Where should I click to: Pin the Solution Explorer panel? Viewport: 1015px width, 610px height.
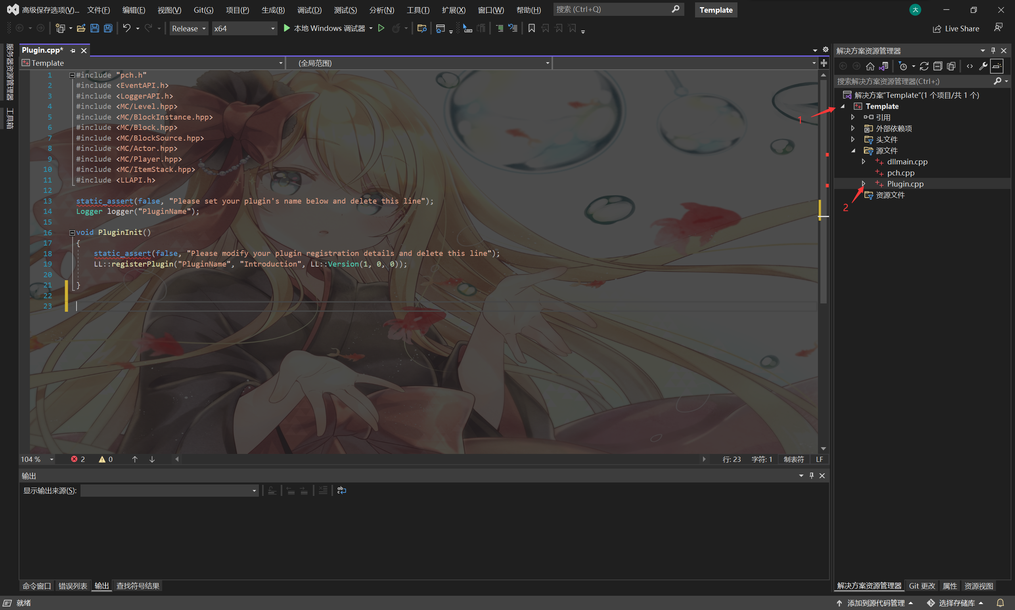[993, 51]
